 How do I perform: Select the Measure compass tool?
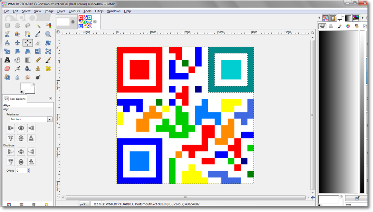[x=7, y=43]
